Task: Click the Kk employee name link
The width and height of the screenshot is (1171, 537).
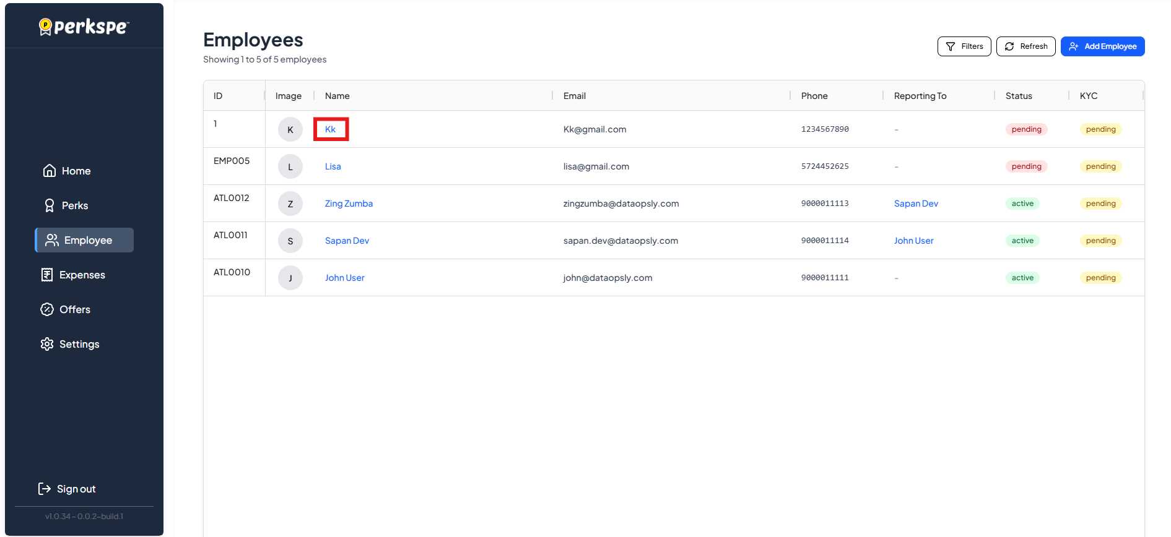Action: pos(331,129)
